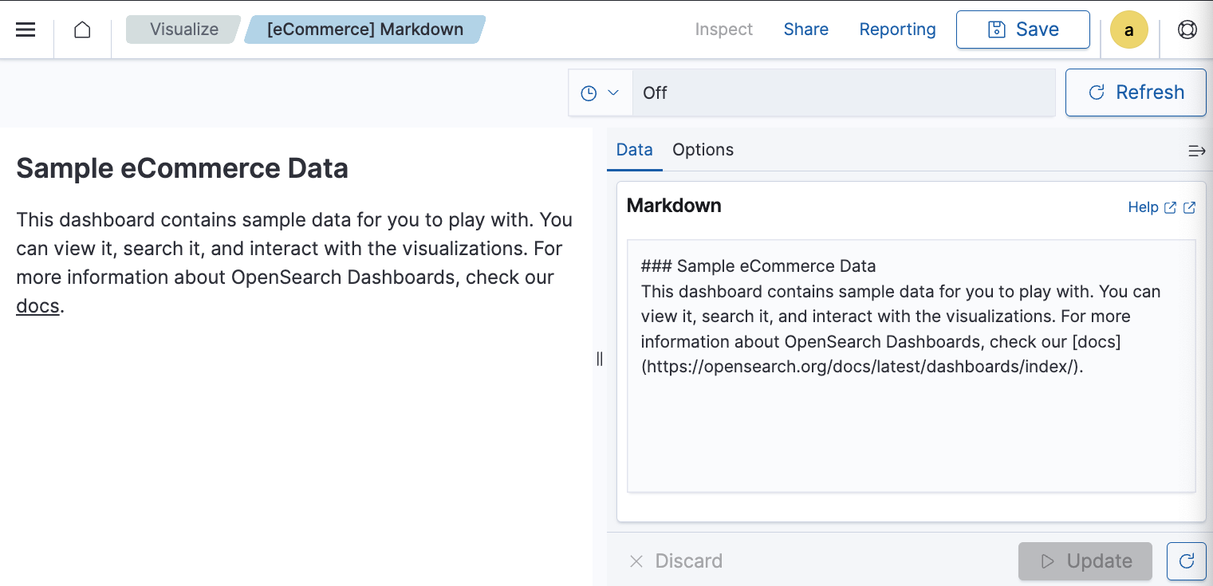
Task: Click the auto-refresh icon beside Update
Action: 1186,560
